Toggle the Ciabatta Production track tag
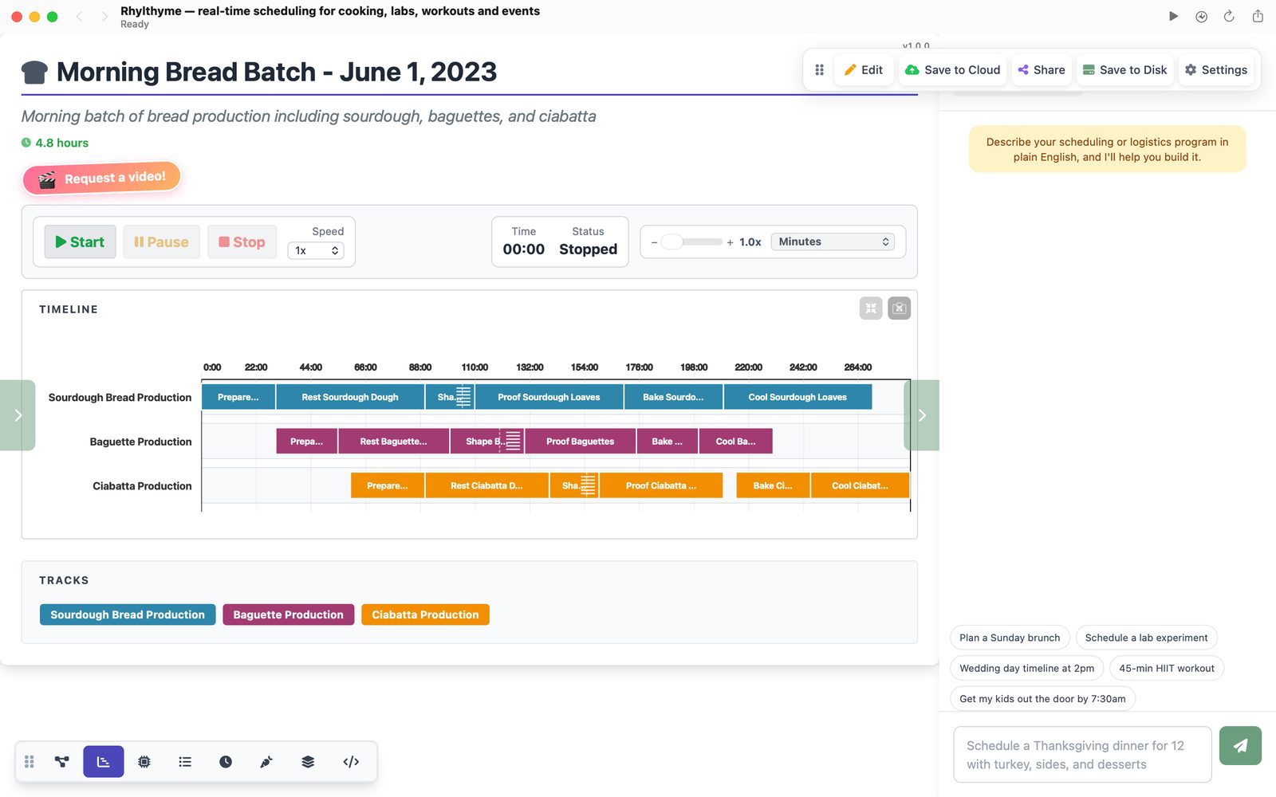Screen dimensions: 1276x797 pyautogui.click(x=425, y=614)
